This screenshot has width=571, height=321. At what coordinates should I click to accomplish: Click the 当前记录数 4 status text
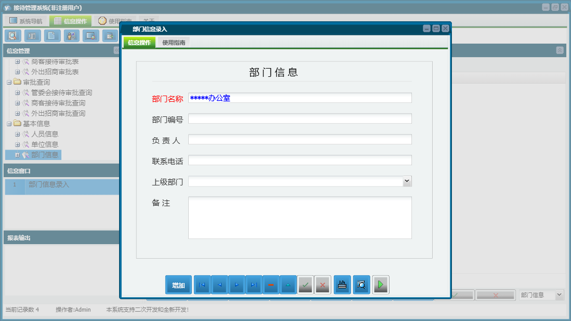tap(22, 310)
